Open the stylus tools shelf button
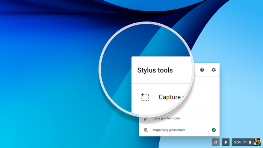Image resolution: width=263 pixels, height=148 pixels. point(216,142)
